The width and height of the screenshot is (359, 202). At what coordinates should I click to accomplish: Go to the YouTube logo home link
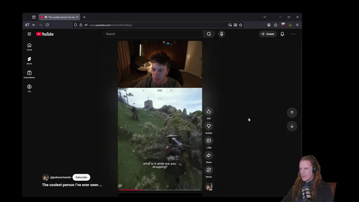[x=45, y=34]
